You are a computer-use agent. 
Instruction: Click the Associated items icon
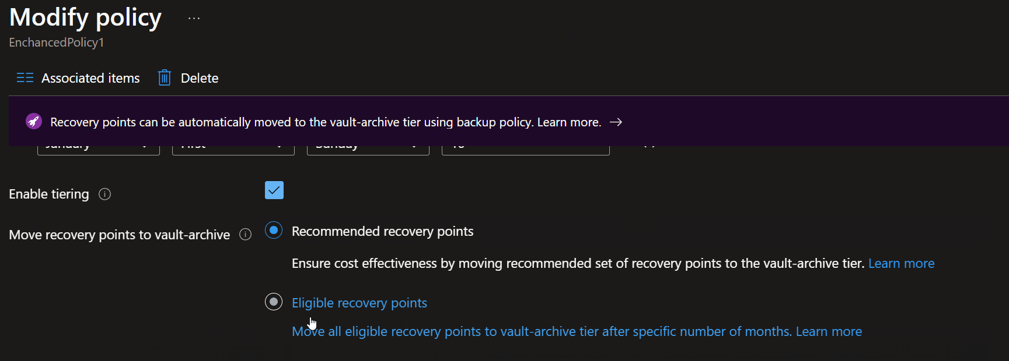click(25, 77)
